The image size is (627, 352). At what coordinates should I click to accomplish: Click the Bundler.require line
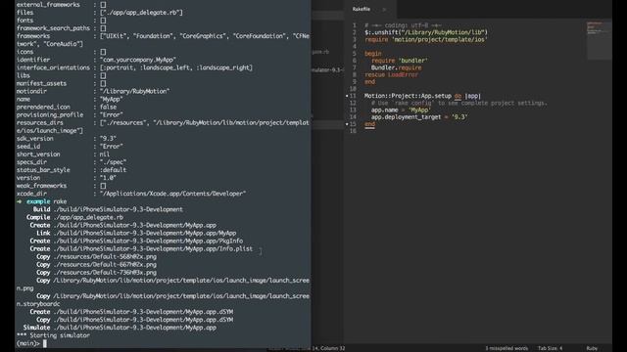(396, 67)
